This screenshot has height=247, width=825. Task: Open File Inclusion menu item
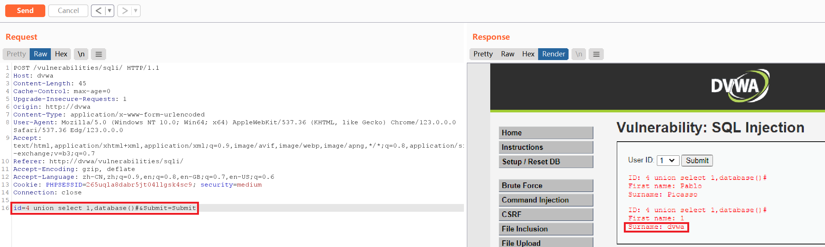[x=546, y=229]
